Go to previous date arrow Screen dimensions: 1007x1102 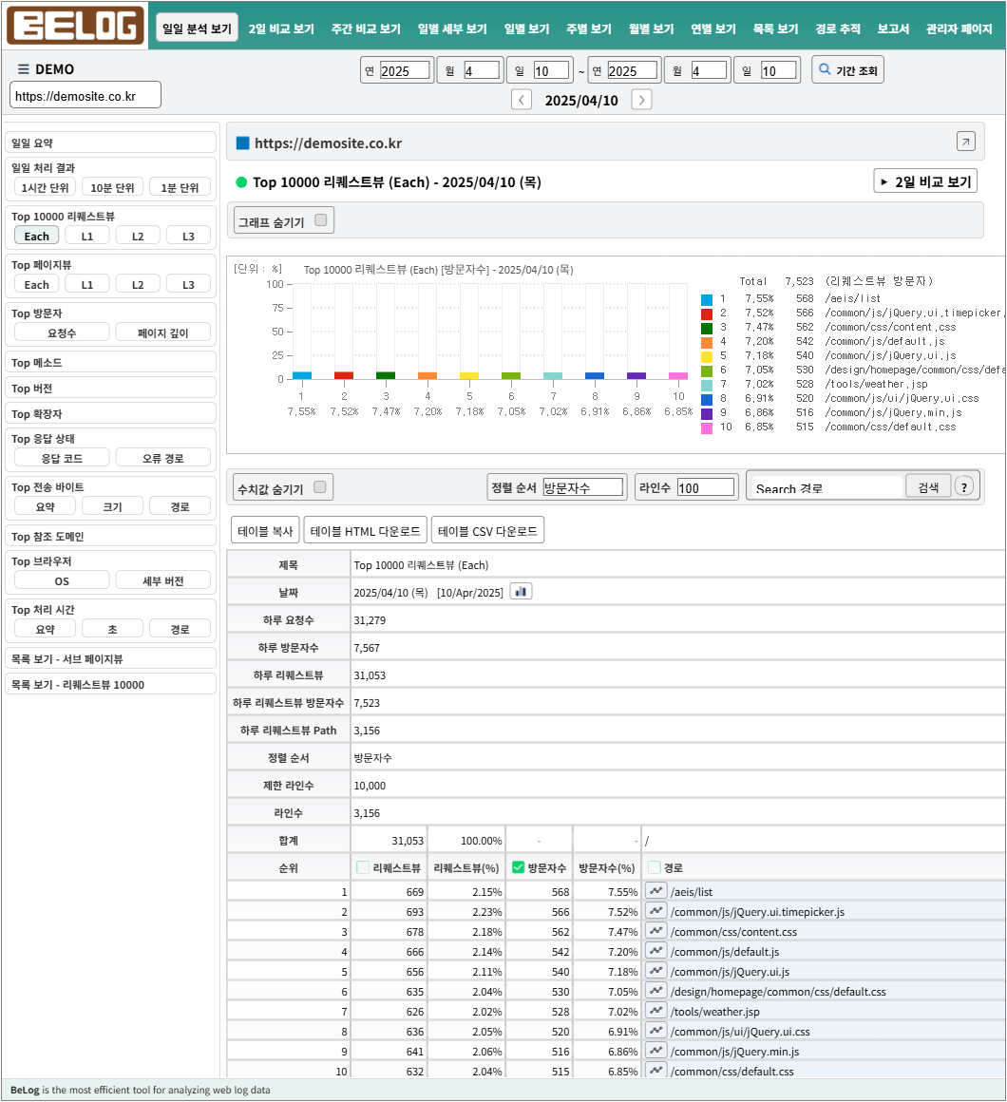(521, 100)
